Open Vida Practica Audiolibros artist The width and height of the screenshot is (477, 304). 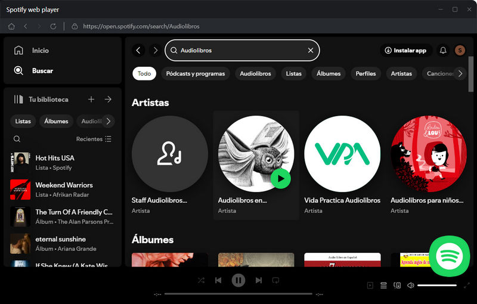[x=342, y=165]
